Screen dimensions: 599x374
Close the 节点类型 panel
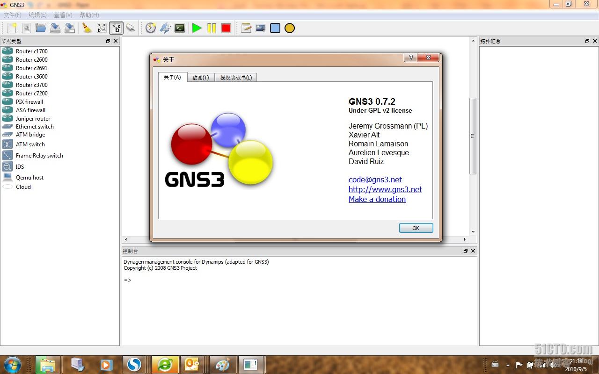116,41
